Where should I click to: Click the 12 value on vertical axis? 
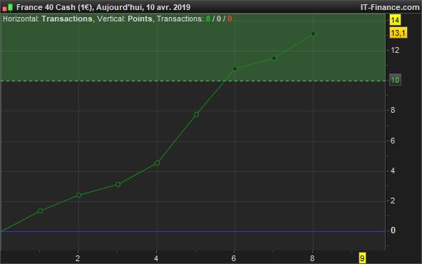[395, 50]
